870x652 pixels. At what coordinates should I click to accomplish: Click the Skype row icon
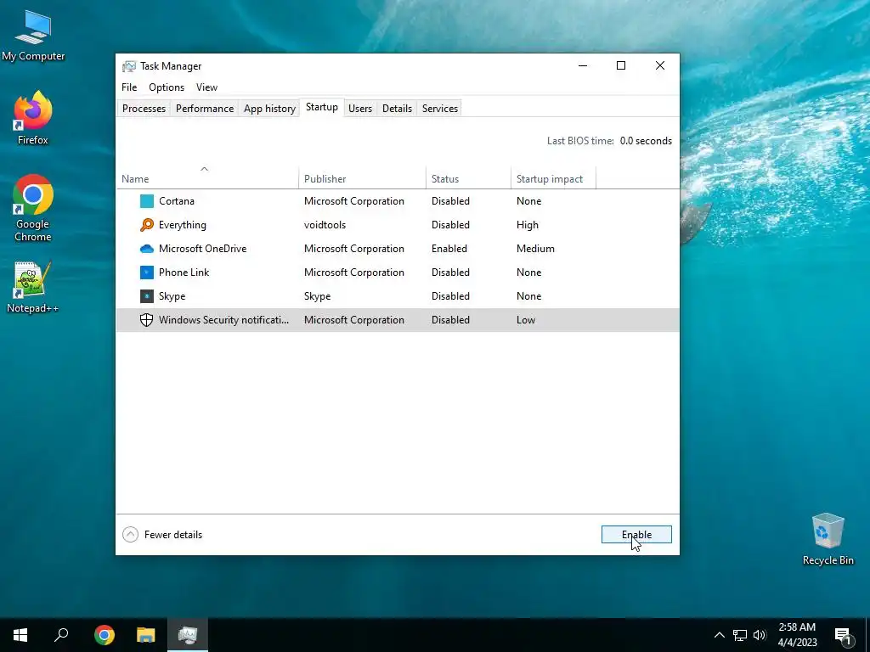146,296
